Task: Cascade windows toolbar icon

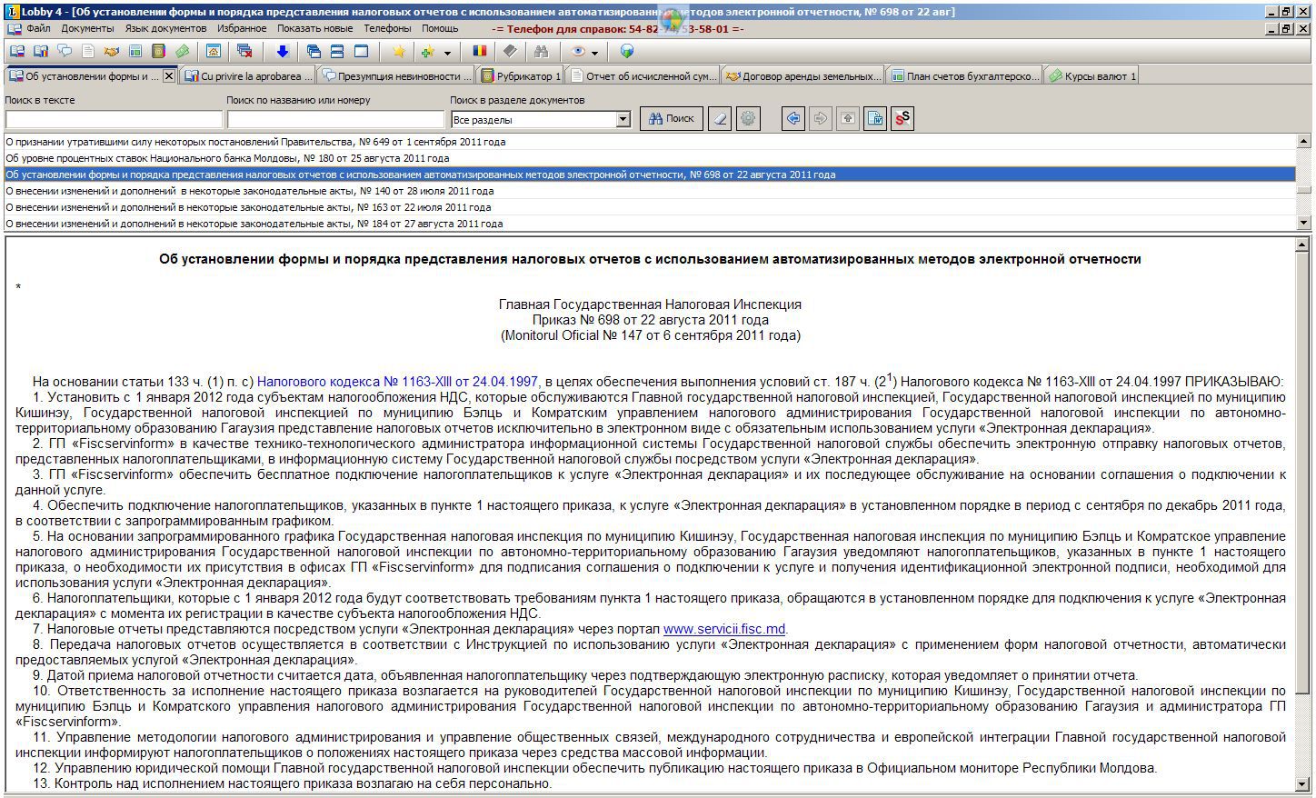Action: point(314,52)
